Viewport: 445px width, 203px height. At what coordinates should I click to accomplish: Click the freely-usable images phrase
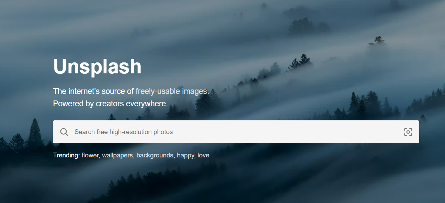[x=172, y=91]
